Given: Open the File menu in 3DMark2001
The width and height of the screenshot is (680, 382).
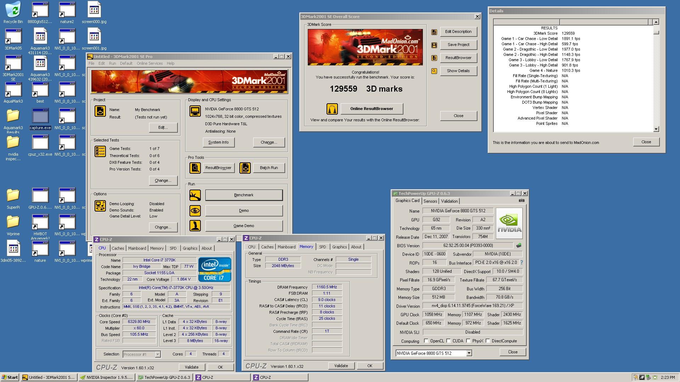Looking at the screenshot, I should point(91,63).
